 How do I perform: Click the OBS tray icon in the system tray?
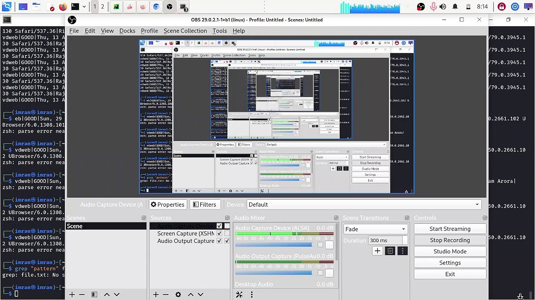tap(421, 7)
